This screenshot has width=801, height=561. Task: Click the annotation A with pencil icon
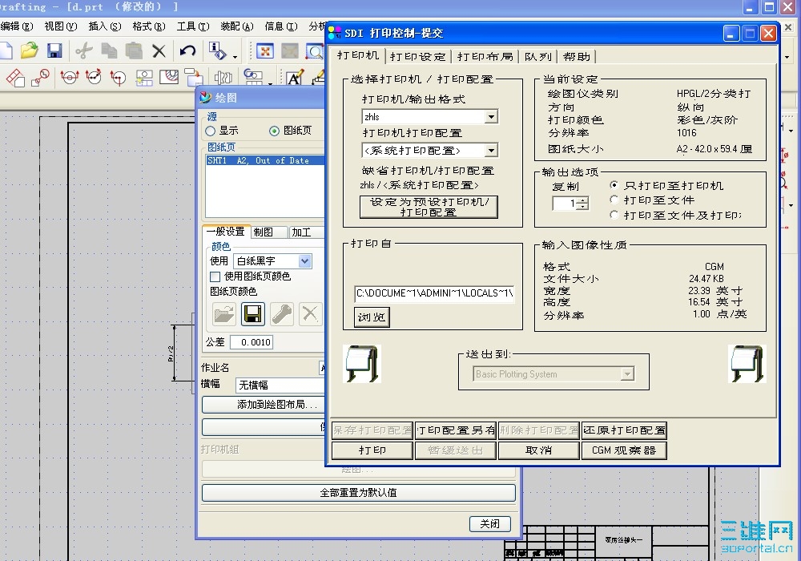(295, 78)
